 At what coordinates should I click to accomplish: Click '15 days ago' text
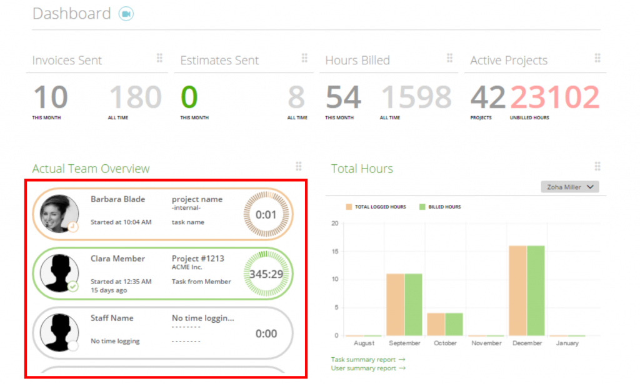109,290
